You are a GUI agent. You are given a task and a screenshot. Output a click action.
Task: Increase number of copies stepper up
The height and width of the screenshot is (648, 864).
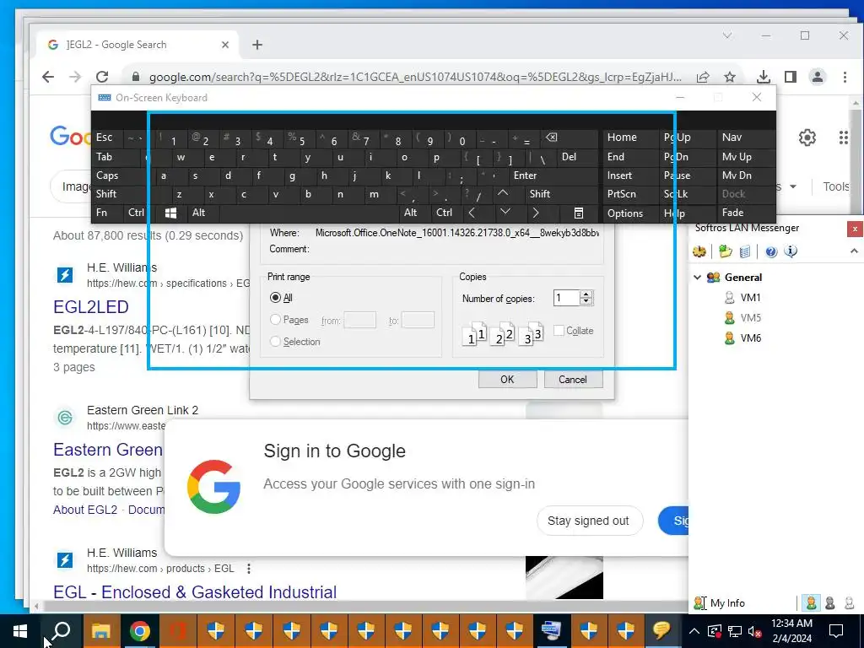tap(586, 294)
